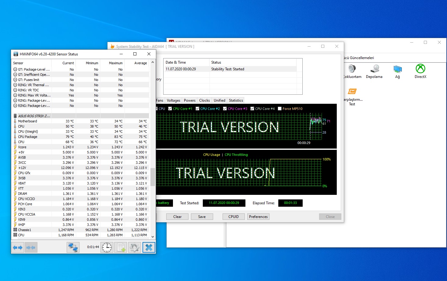Click the lightning icon of the Vcore row
Viewport: 447px width, 281px height.
(15, 147)
